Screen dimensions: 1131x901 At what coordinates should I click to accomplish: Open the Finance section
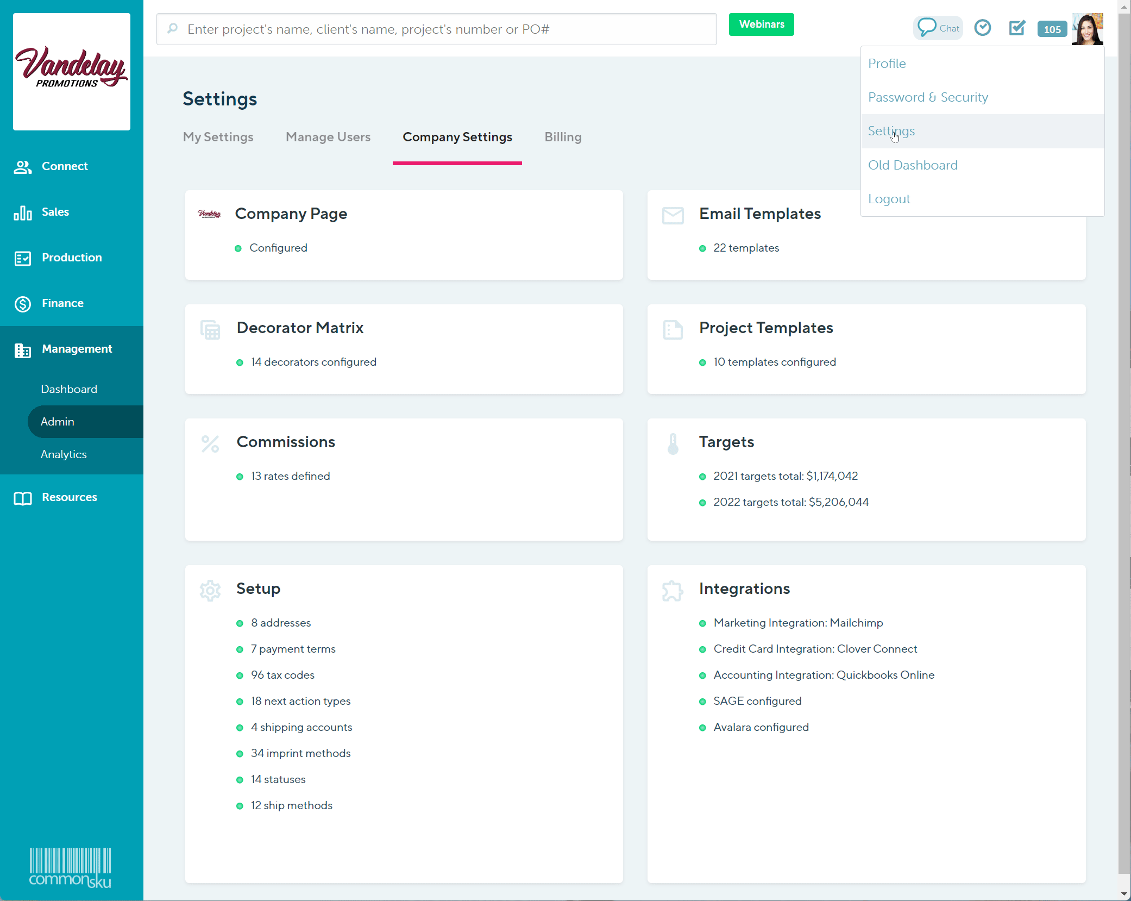tap(62, 303)
